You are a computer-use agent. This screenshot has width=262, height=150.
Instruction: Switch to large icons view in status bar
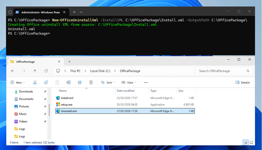click(251, 143)
